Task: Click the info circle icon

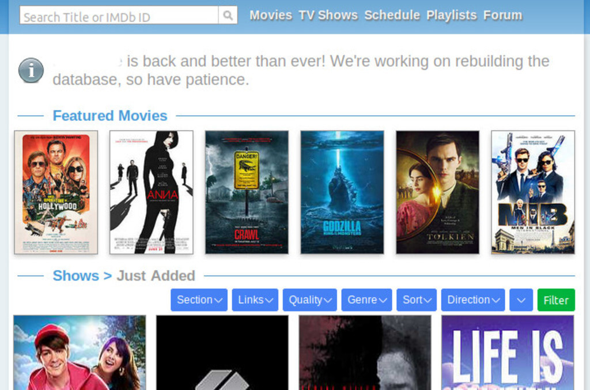Action: click(31, 70)
